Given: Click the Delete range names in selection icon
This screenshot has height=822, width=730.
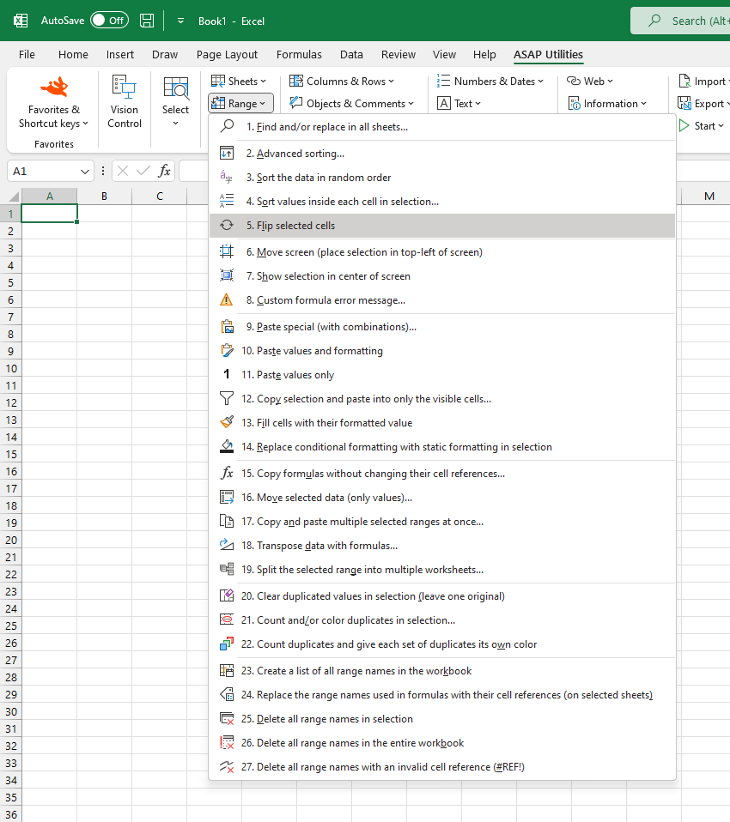Looking at the screenshot, I should (227, 719).
